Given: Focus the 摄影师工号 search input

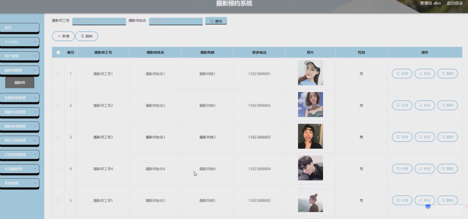Looking at the screenshot, I should (x=99, y=21).
